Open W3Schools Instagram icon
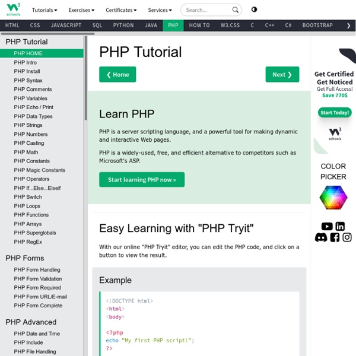This screenshot has width=356, height=356. pyautogui.click(x=347, y=237)
